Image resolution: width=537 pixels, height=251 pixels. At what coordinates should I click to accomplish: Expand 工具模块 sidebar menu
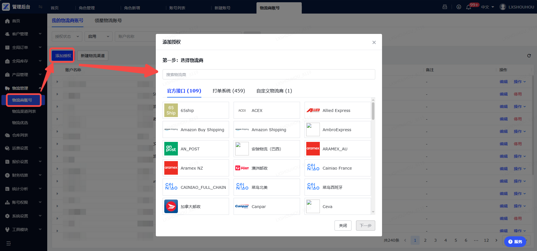point(23,230)
